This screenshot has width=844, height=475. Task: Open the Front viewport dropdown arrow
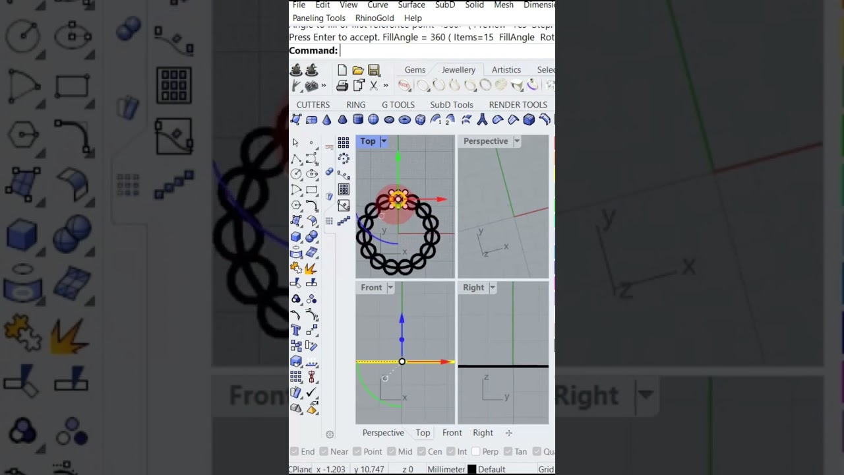390,288
